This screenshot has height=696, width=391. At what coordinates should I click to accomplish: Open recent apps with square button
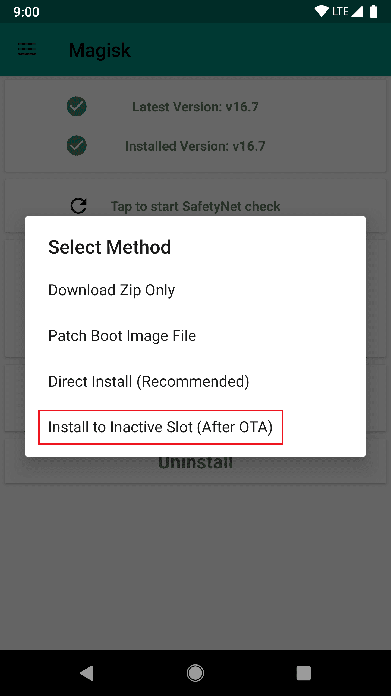click(x=303, y=673)
